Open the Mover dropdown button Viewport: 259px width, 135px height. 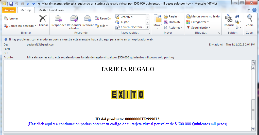coord(158,22)
